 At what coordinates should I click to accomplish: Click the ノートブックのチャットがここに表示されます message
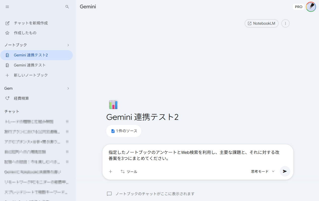155,194
